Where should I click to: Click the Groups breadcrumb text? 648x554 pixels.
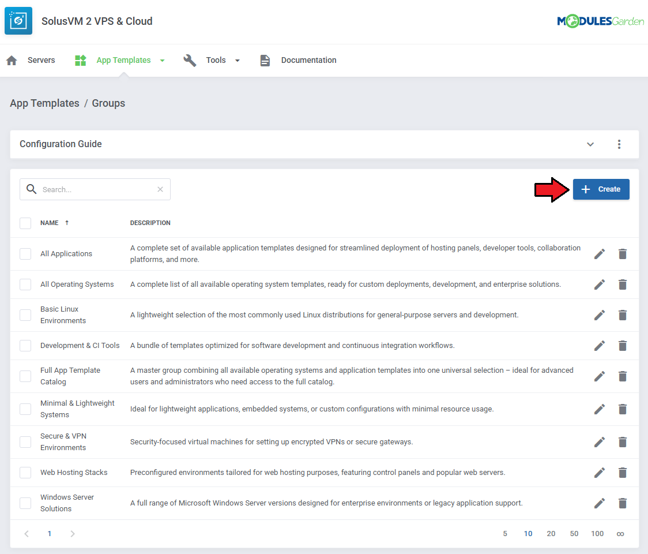[108, 103]
